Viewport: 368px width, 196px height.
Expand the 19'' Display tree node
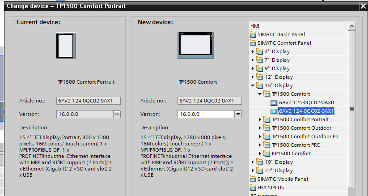(254, 162)
